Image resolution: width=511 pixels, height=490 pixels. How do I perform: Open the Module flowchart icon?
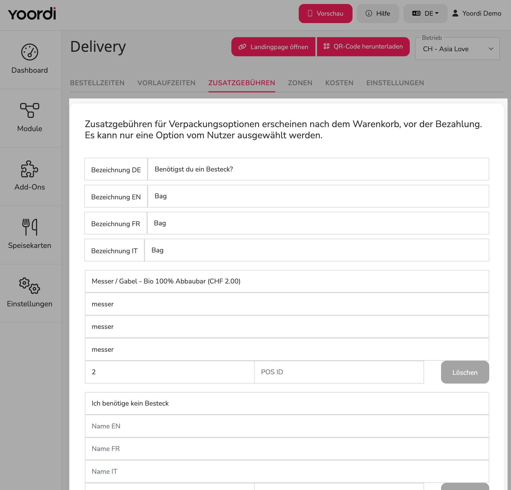[x=30, y=110]
